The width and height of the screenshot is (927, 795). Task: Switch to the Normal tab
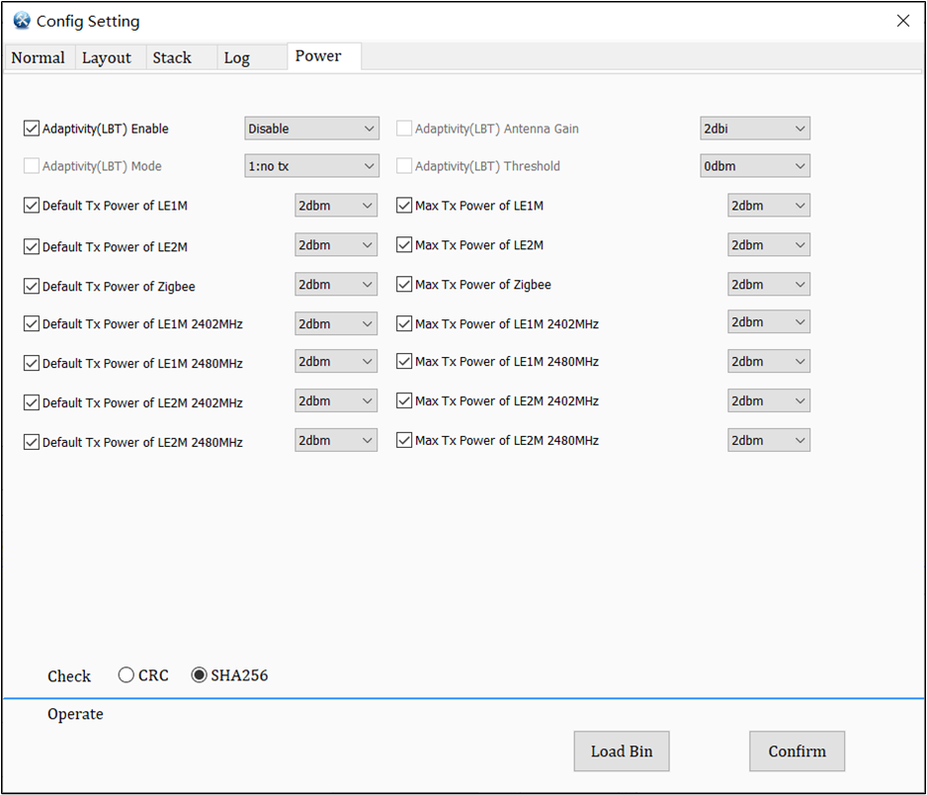coord(38,57)
